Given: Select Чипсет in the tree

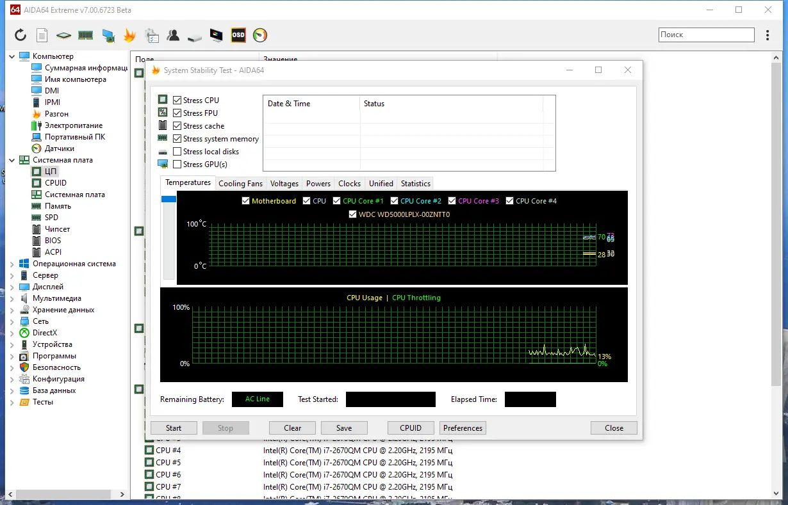Looking at the screenshot, I should pyautogui.click(x=58, y=229).
